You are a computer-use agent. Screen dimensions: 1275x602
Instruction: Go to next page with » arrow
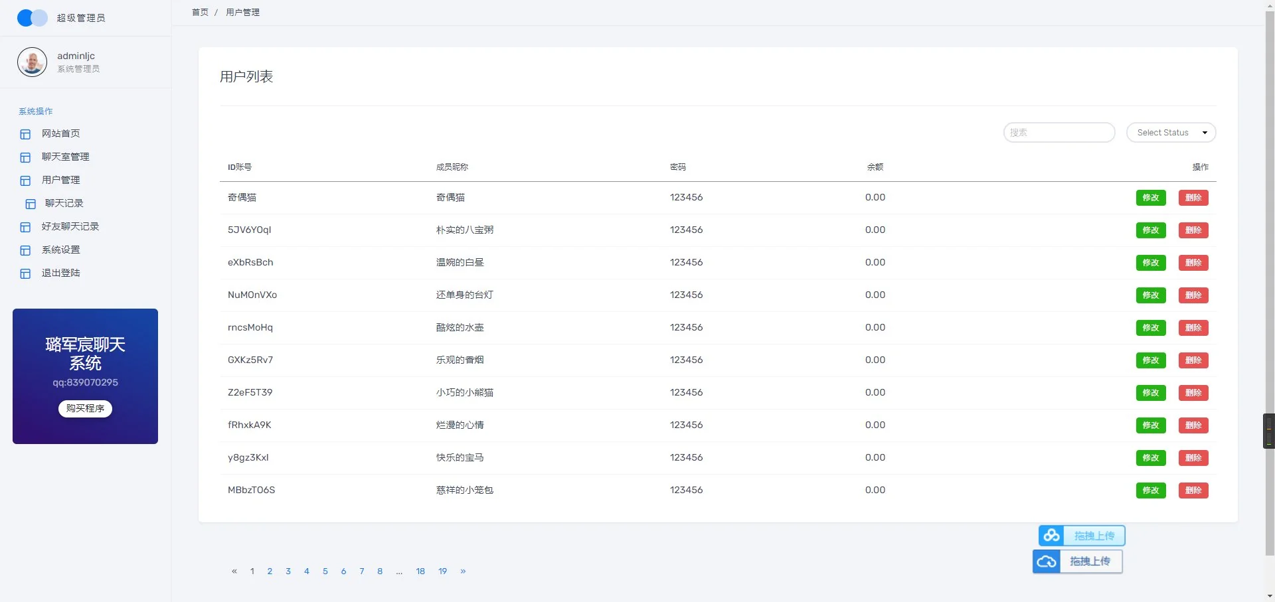click(463, 571)
